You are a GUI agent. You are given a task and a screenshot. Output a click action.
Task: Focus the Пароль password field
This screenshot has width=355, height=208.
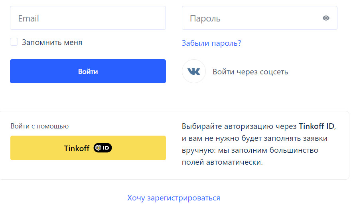click(260, 18)
